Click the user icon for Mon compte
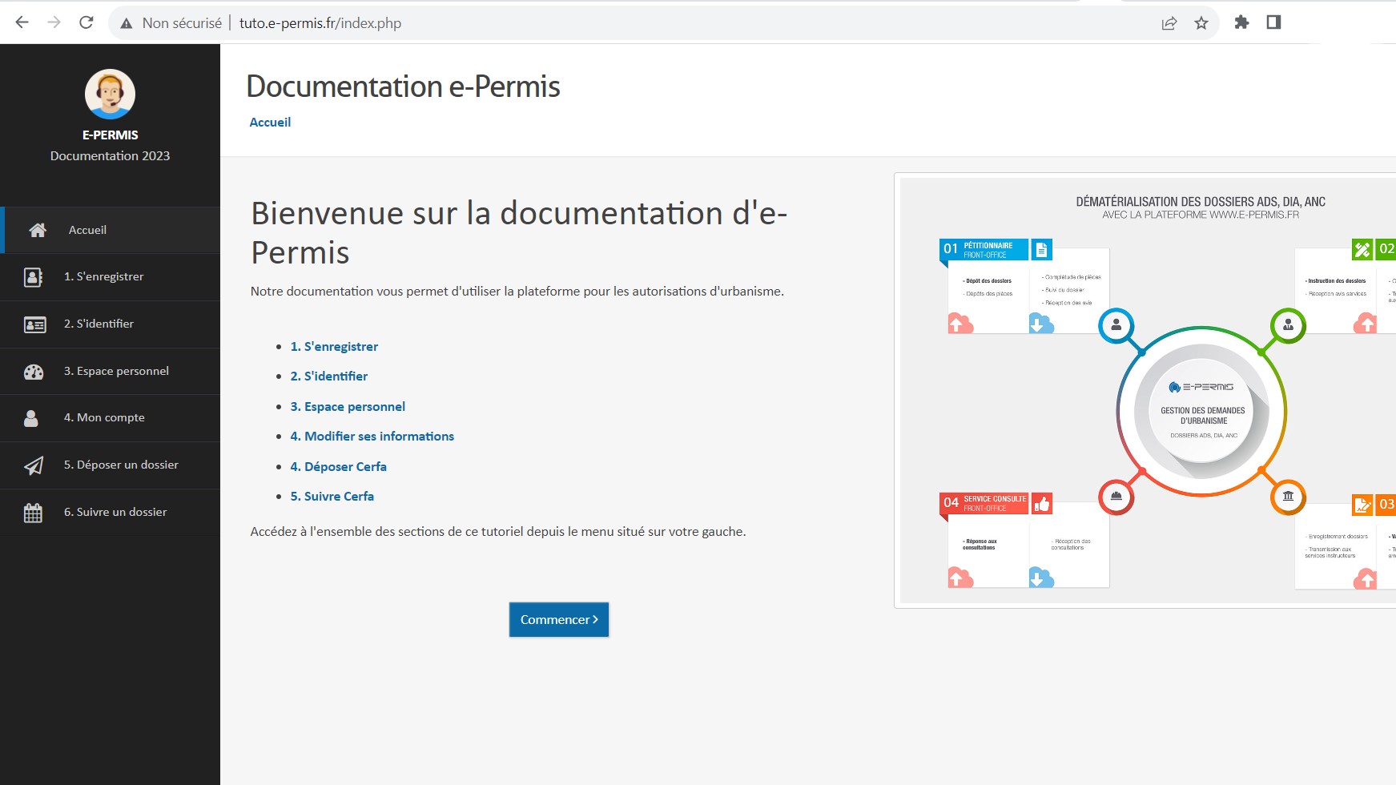 pyautogui.click(x=31, y=418)
